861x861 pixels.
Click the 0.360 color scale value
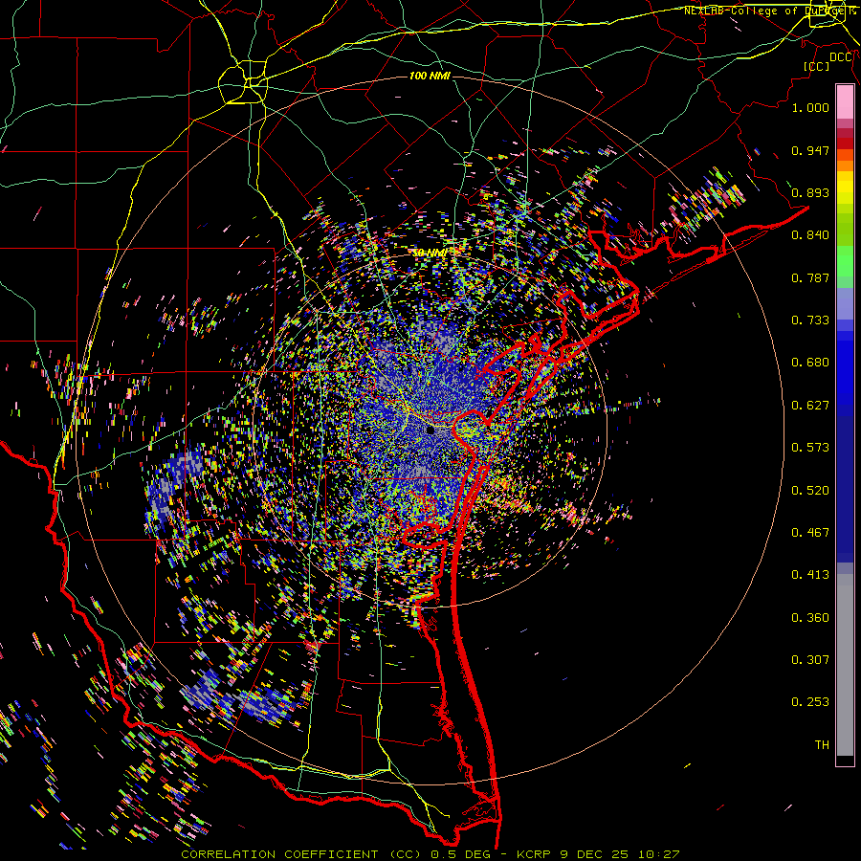coord(810,618)
